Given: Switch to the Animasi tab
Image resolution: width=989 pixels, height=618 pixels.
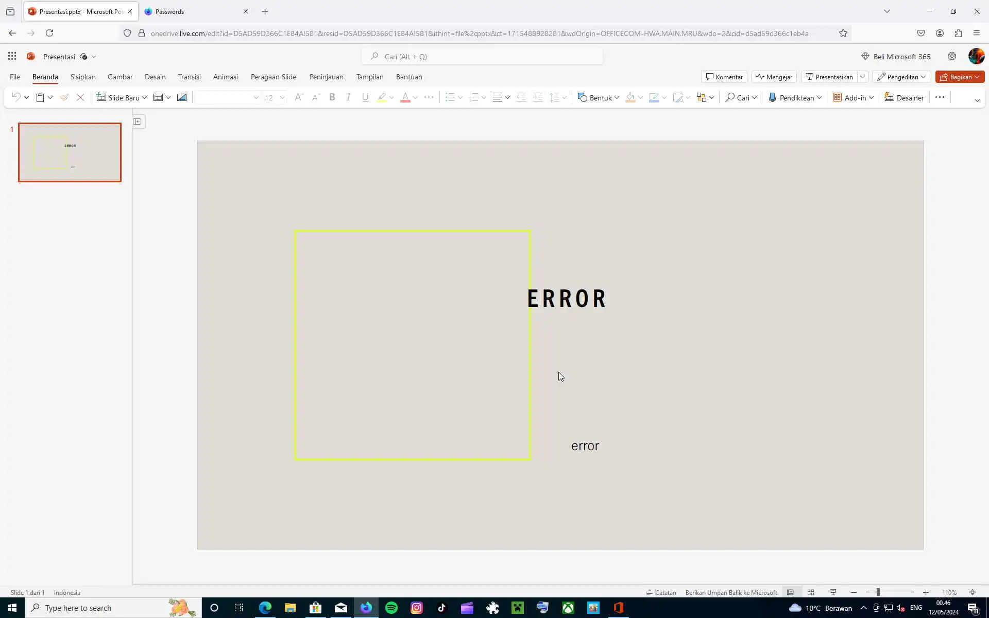Looking at the screenshot, I should point(225,77).
